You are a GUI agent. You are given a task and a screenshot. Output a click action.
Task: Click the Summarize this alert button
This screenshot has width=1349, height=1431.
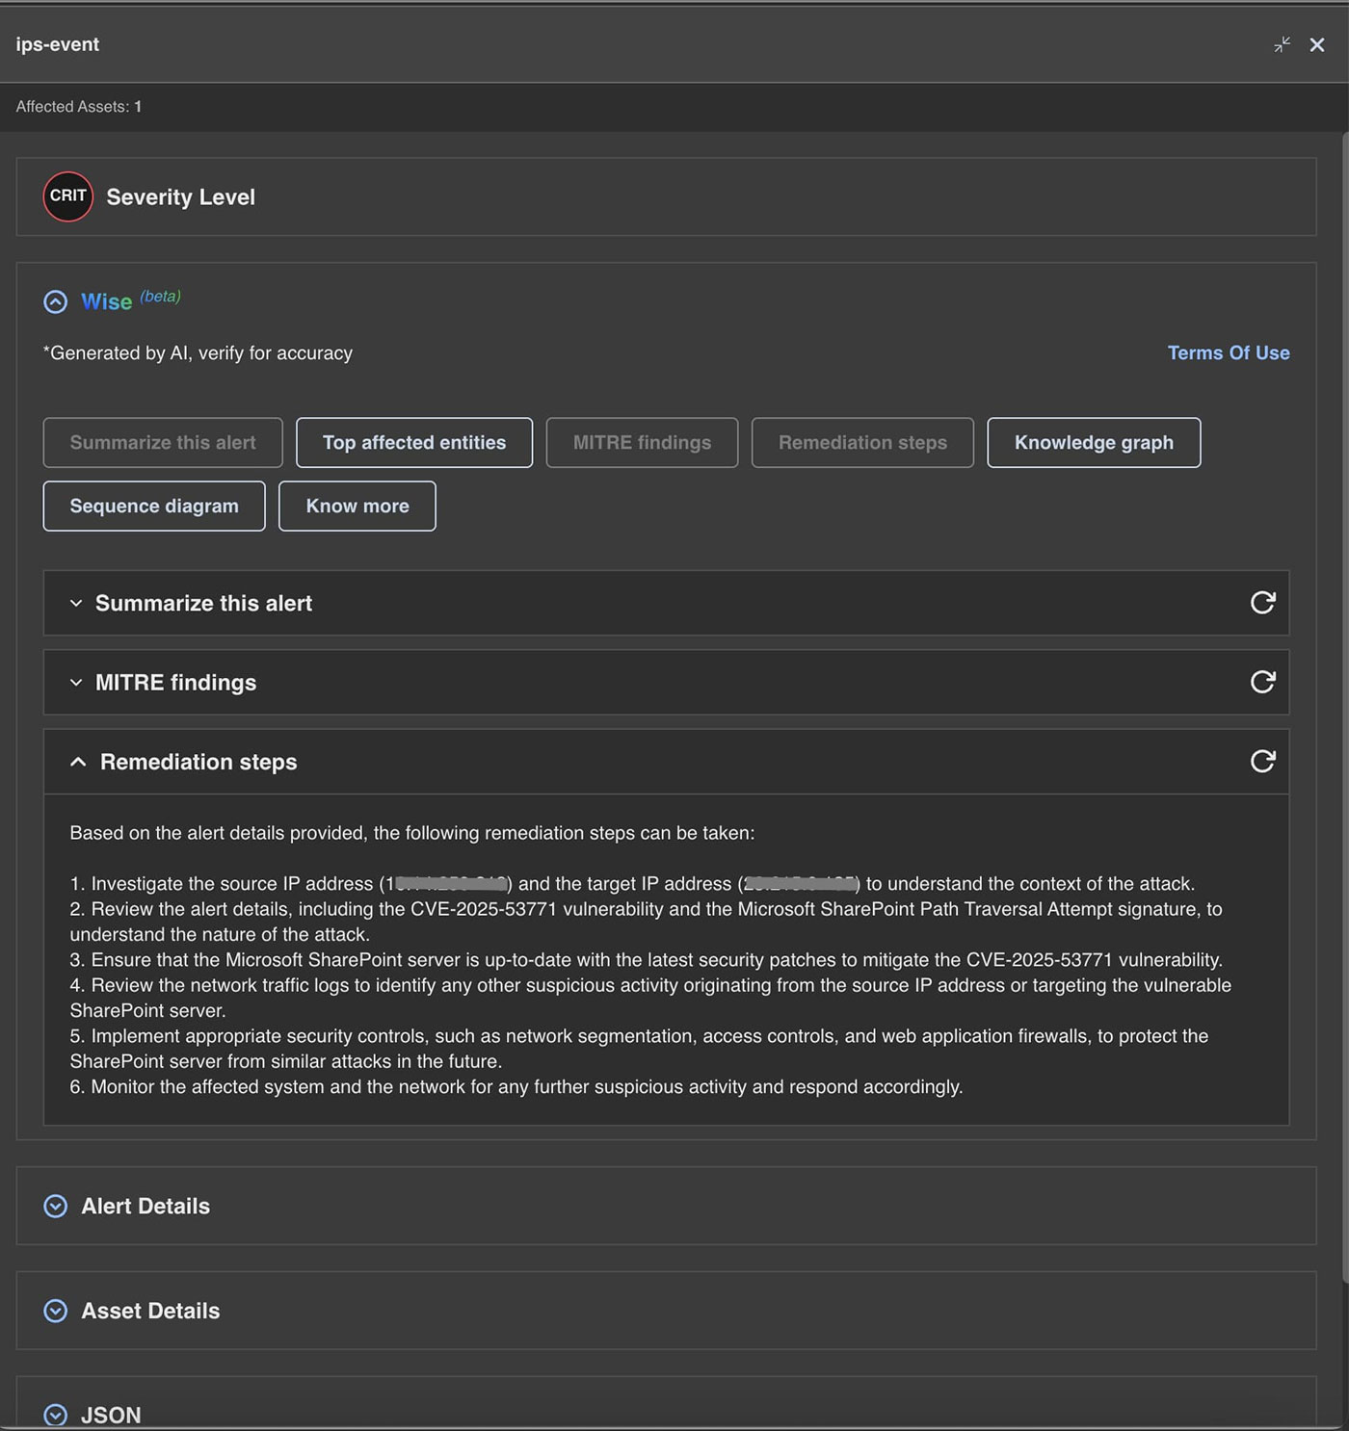pyautogui.click(x=163, y=442)
